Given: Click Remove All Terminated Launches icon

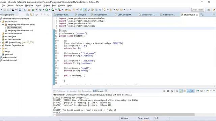Looking at the screenshot, I should click(172, 91).
